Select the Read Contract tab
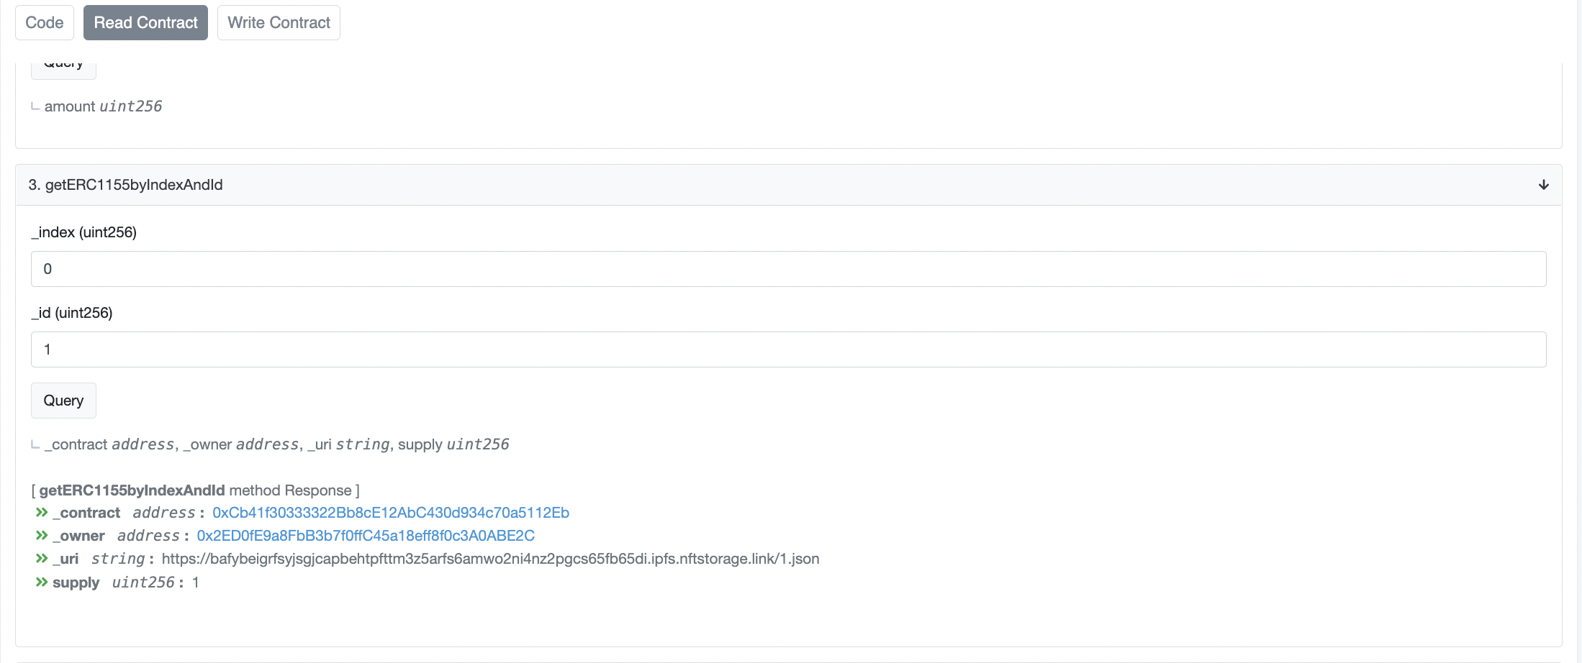Image resolution: width=1582 pixels, height=663 pixels. point(145,23)
